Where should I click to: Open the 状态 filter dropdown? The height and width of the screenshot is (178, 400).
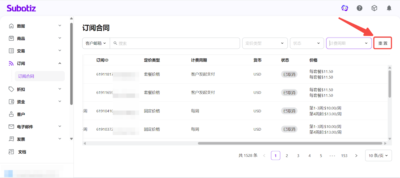click(x=306, y=43)
